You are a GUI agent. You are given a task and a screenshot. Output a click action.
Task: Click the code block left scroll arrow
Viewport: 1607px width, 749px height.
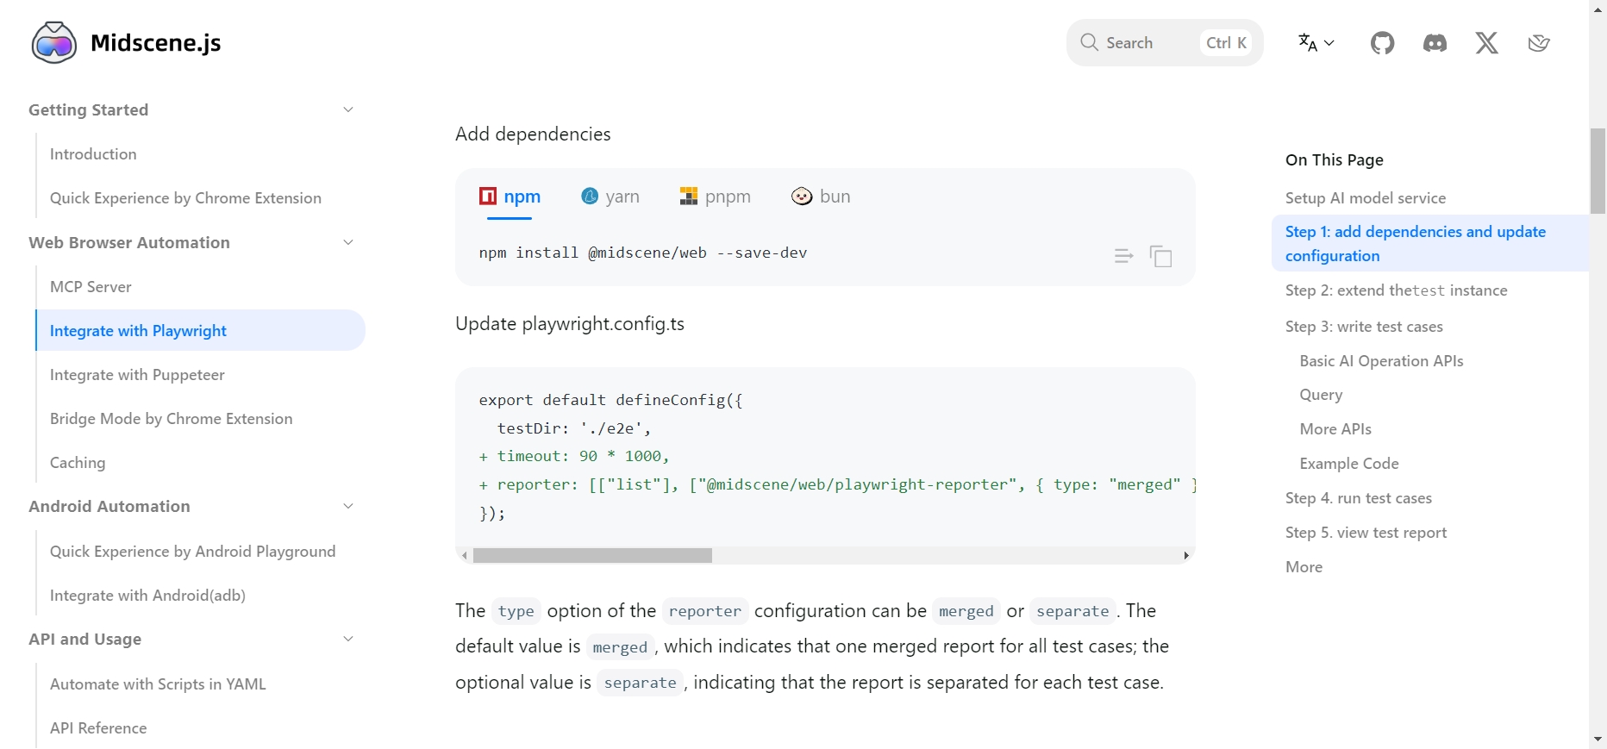coord(465,556)
